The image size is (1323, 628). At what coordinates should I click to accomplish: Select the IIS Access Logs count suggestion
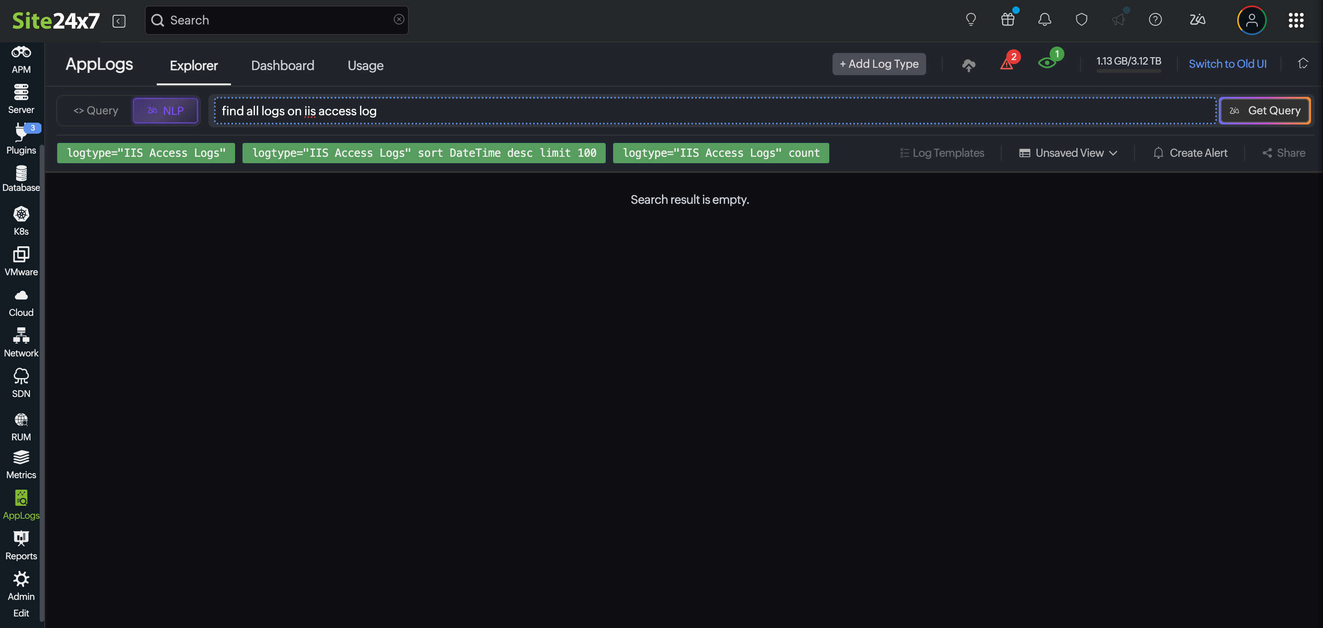coord(721,153)
